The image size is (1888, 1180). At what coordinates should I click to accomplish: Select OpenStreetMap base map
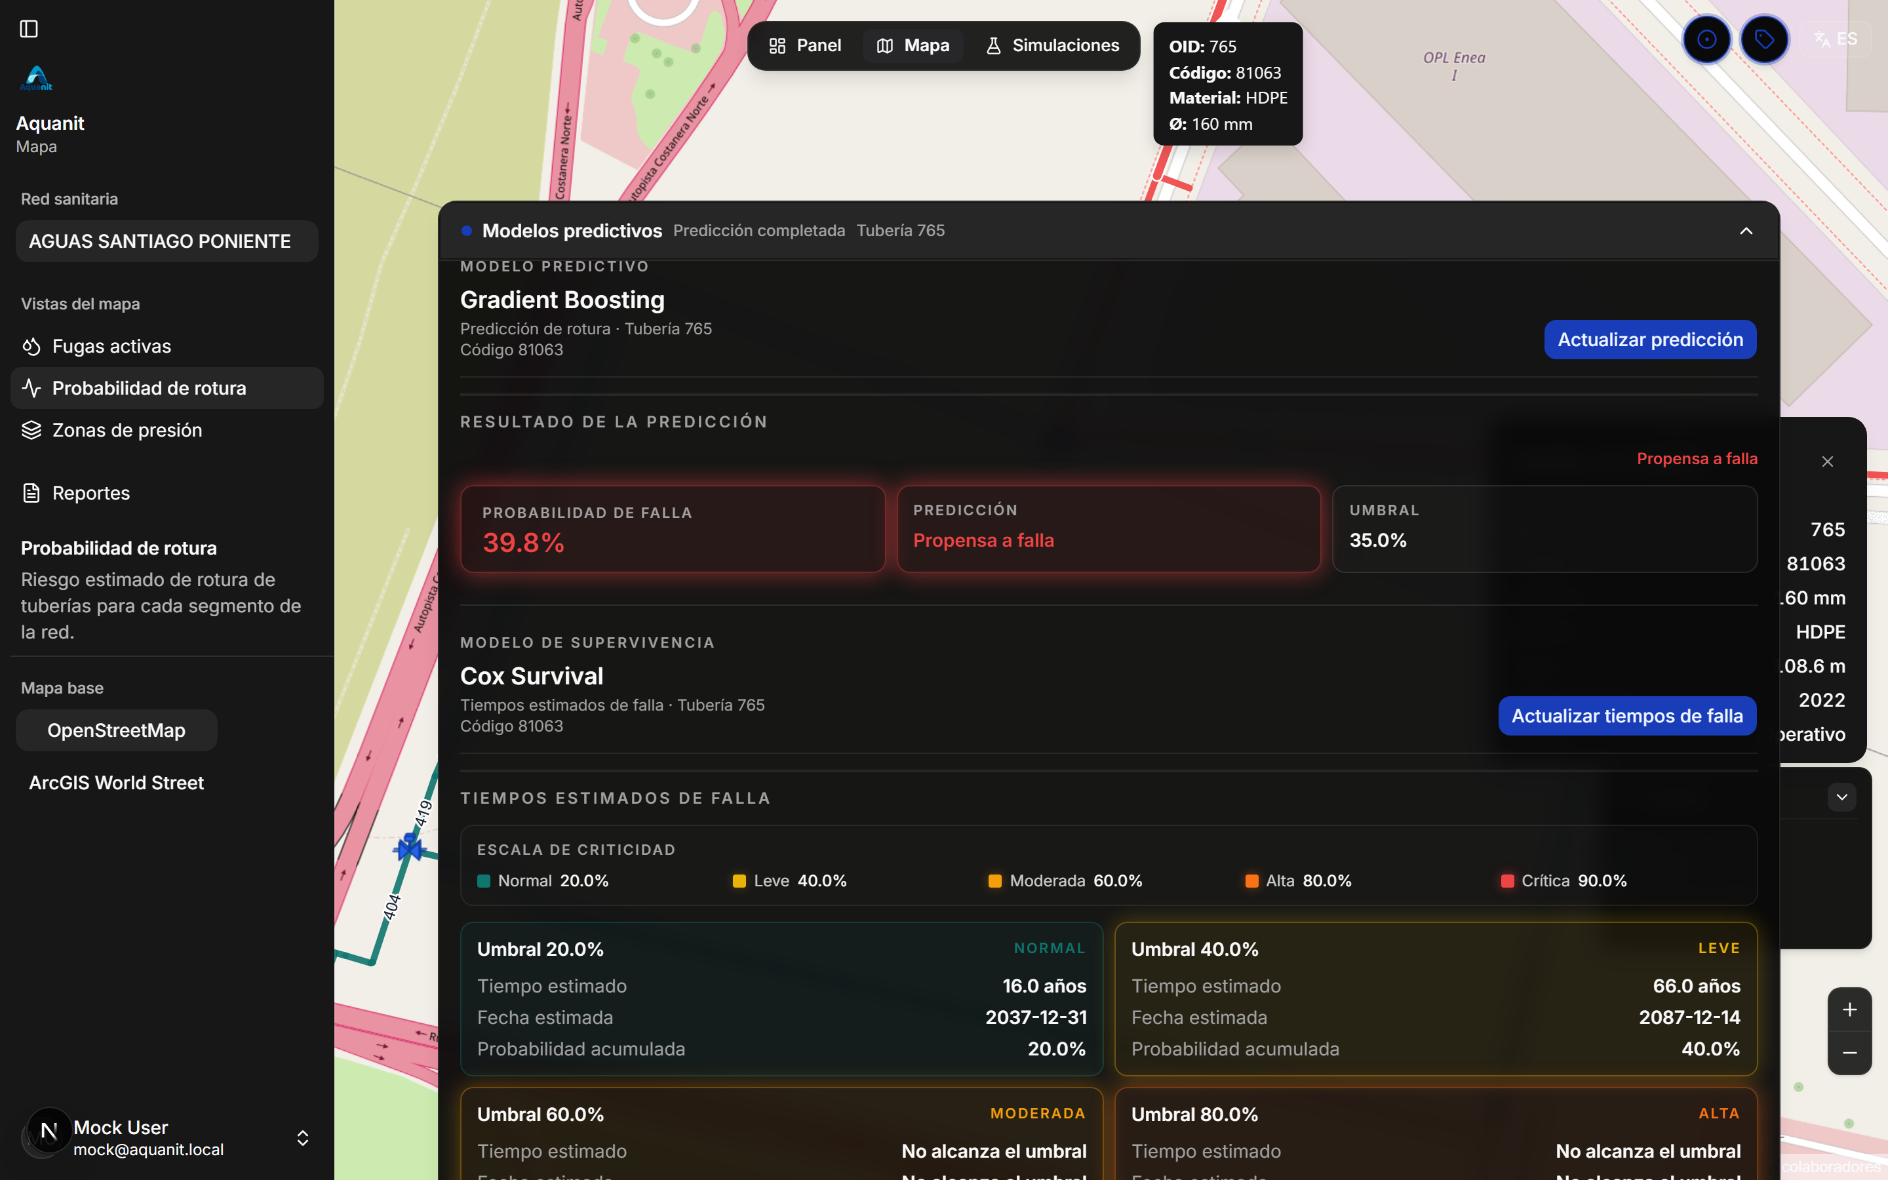click(116, 730)
